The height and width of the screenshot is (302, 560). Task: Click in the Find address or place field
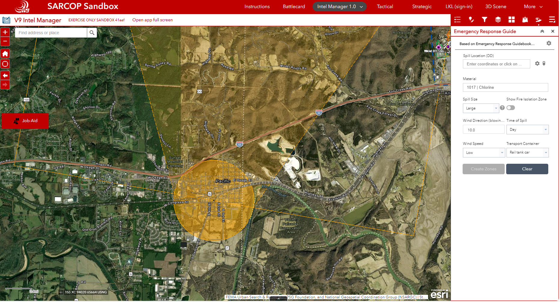click(51, 33)
